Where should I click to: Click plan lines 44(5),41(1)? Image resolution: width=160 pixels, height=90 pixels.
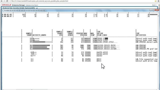point(102,52)
